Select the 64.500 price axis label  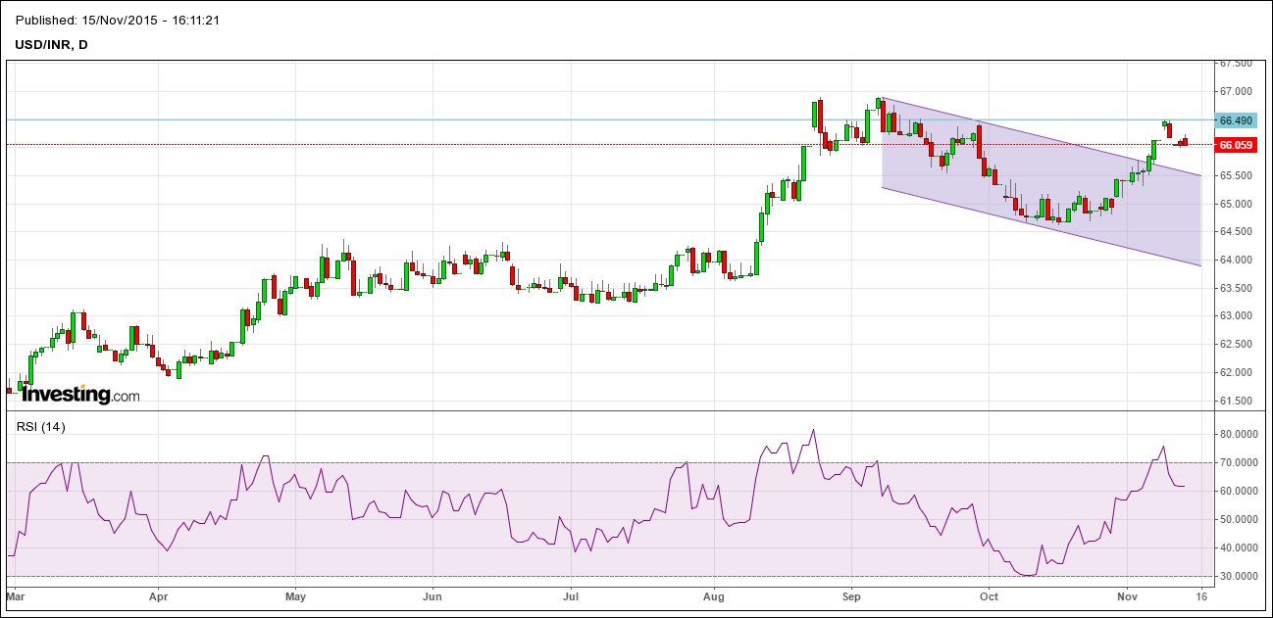1235,232
